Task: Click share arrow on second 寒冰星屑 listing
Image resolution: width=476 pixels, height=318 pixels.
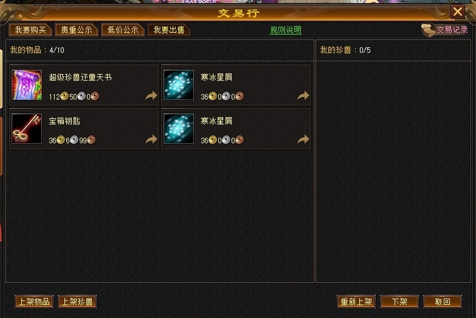Action: [x=303, y=139]
